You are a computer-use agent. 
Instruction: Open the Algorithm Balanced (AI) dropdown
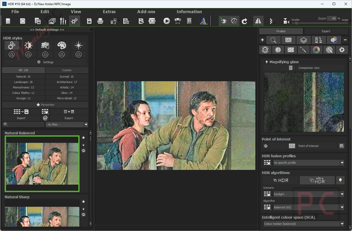pyautogui.click(x=309, y=207)
